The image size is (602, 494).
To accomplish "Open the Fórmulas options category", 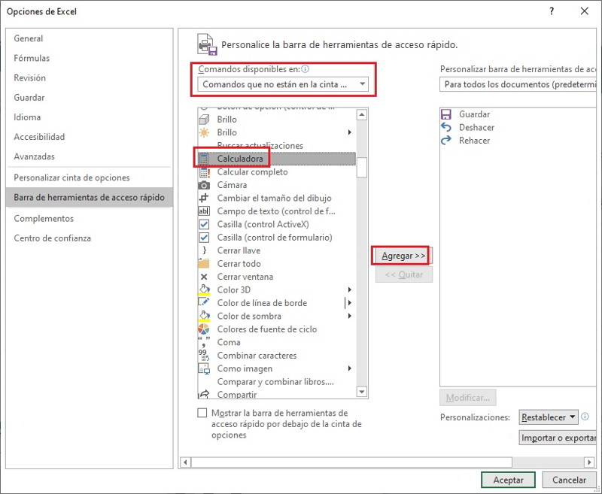I will [32, 58].
